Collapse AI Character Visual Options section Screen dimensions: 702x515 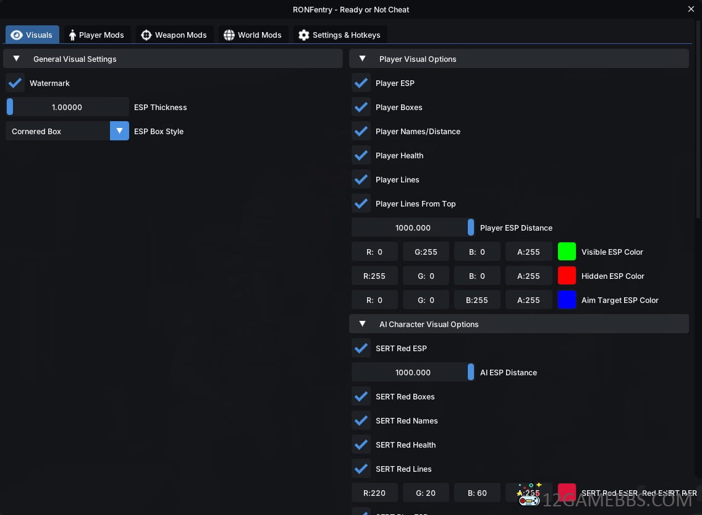coord(362,324)
